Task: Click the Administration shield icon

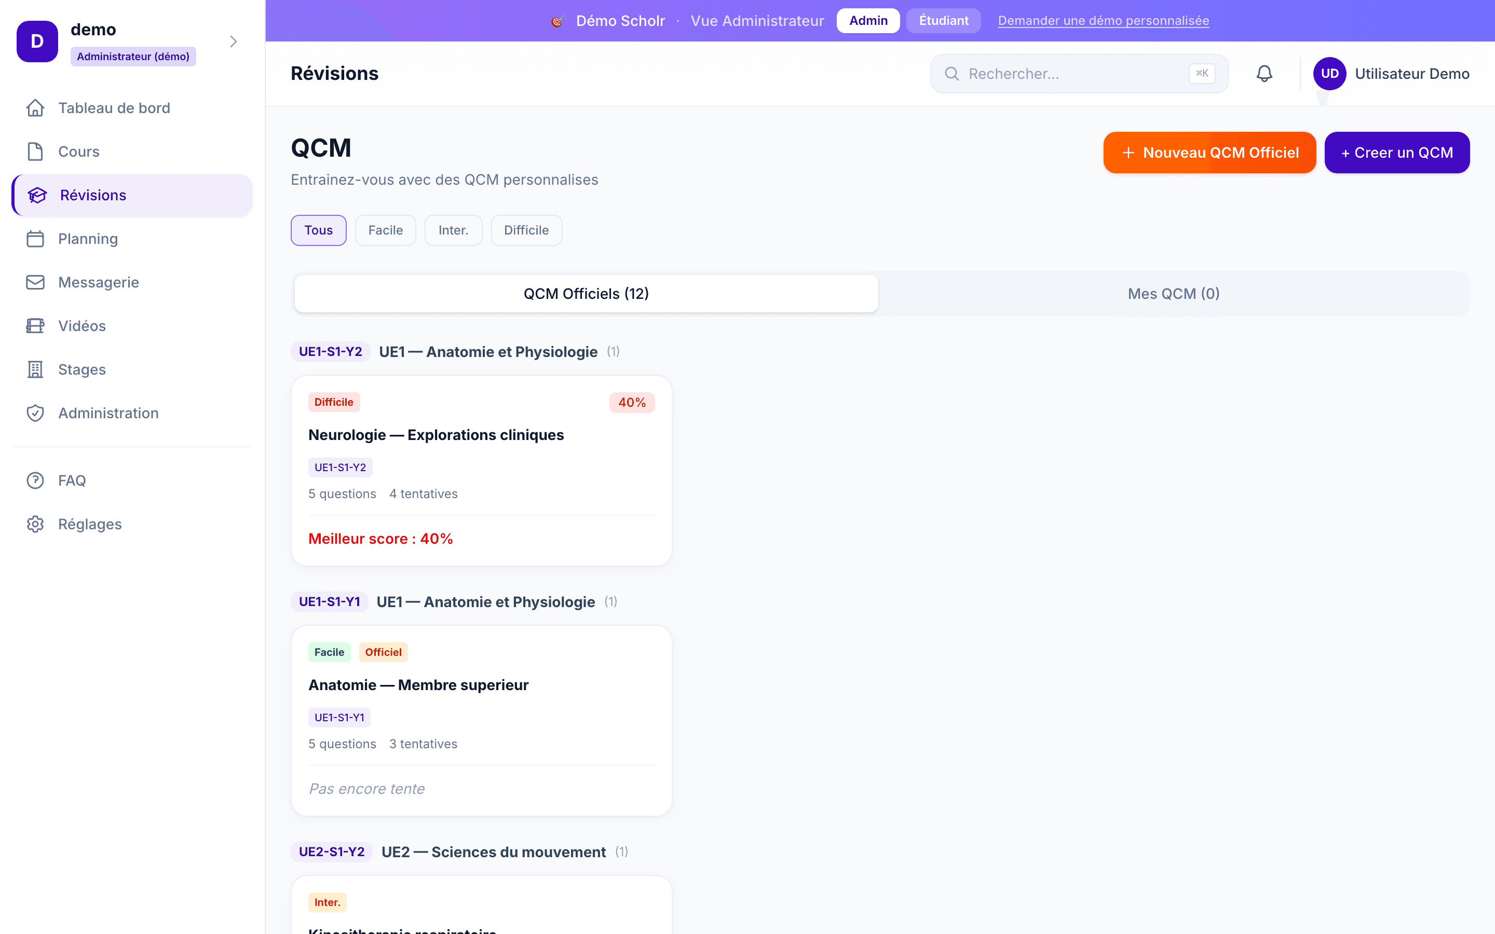Action: (x=35, y=413)
